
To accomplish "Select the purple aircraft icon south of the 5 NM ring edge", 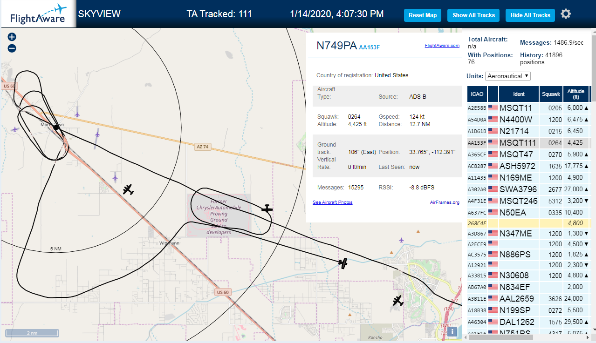I will (x=115, y=177).
